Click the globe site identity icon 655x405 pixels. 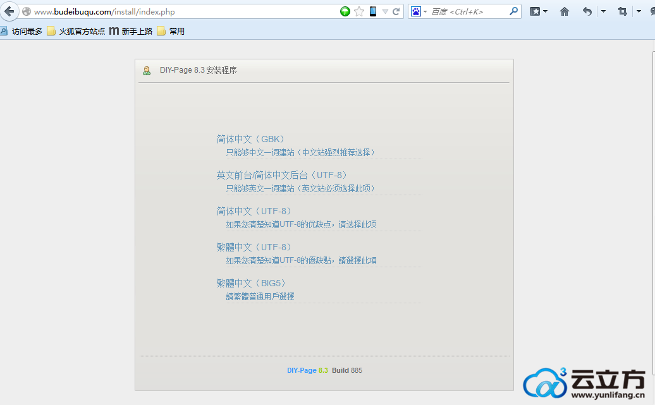point(27,12)
